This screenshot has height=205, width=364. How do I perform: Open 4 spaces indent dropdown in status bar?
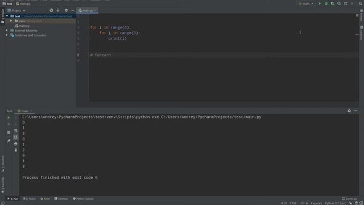pyautogui.click(x=316, y=203)
